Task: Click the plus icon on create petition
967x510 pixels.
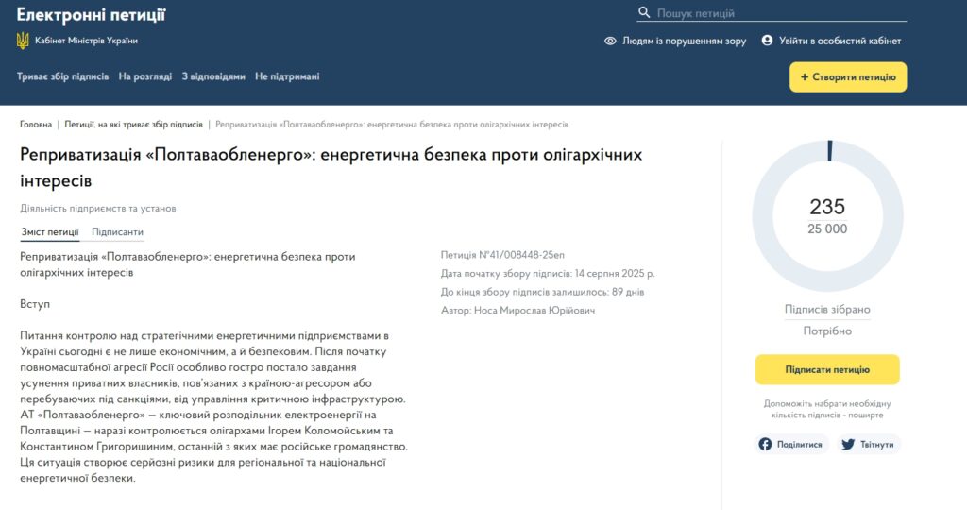Action: click(805, 77)
